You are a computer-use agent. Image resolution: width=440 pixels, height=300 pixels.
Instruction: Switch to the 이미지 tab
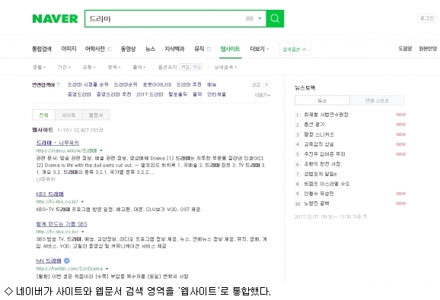[x=69, y=49]
